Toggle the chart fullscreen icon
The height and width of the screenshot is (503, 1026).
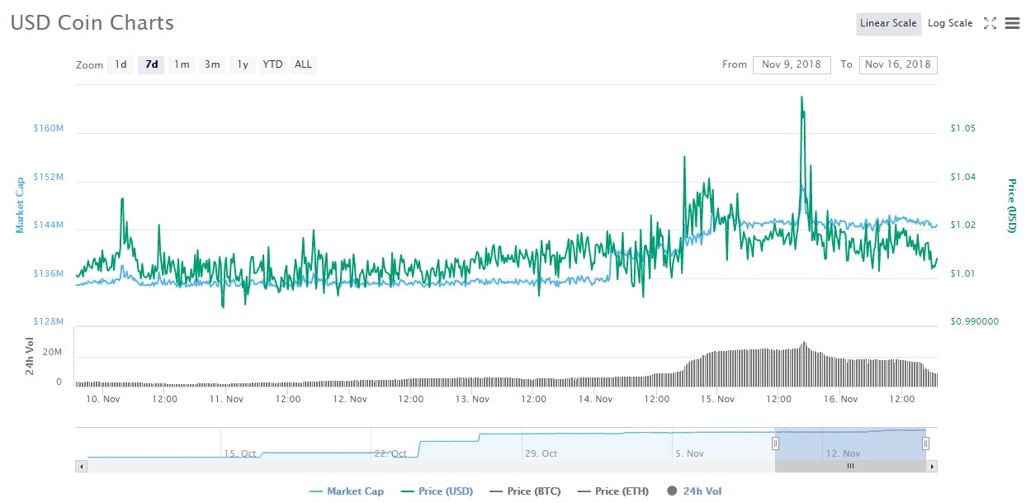coord(991,23)
